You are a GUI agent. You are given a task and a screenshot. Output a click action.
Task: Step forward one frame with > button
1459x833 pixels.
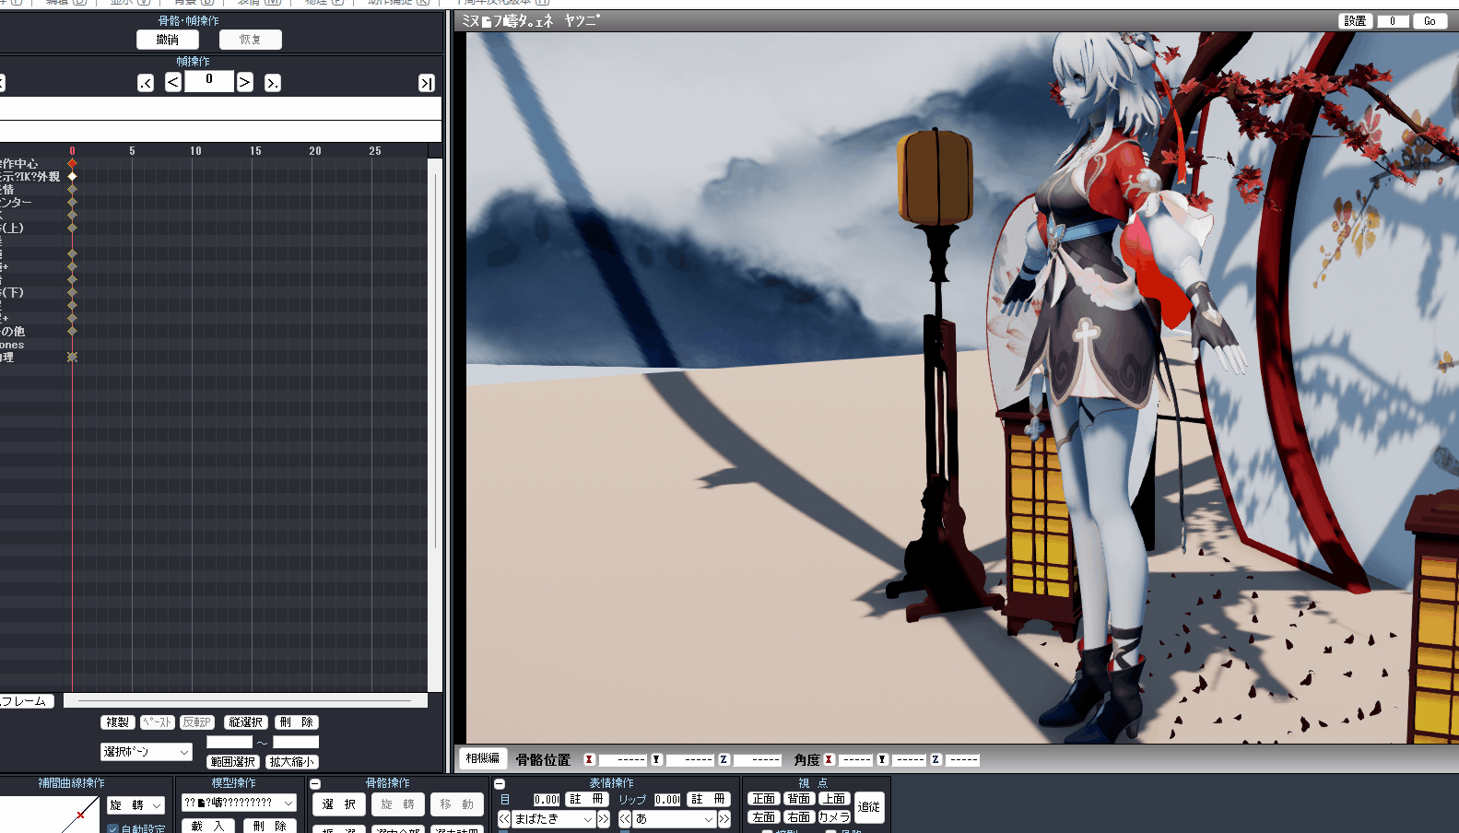point(244,82)
